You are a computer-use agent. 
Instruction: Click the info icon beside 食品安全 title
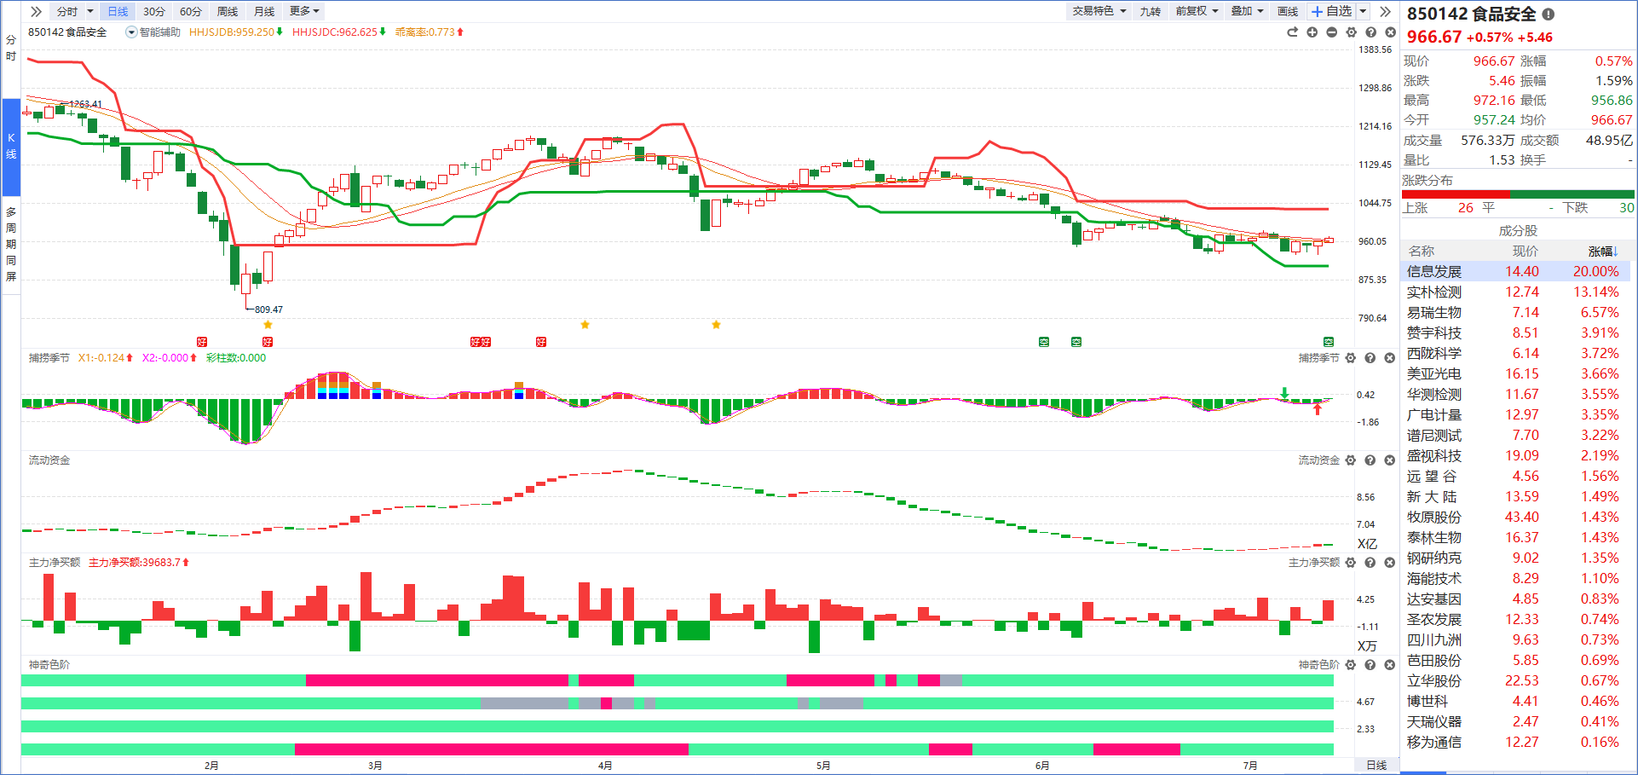1549,14
